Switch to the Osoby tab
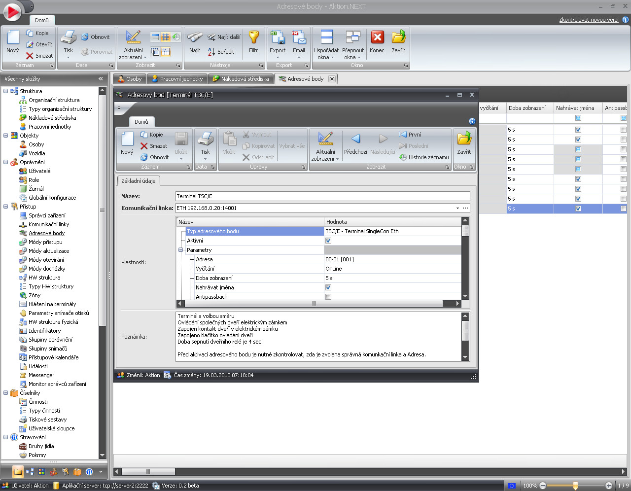 point(130,79)
